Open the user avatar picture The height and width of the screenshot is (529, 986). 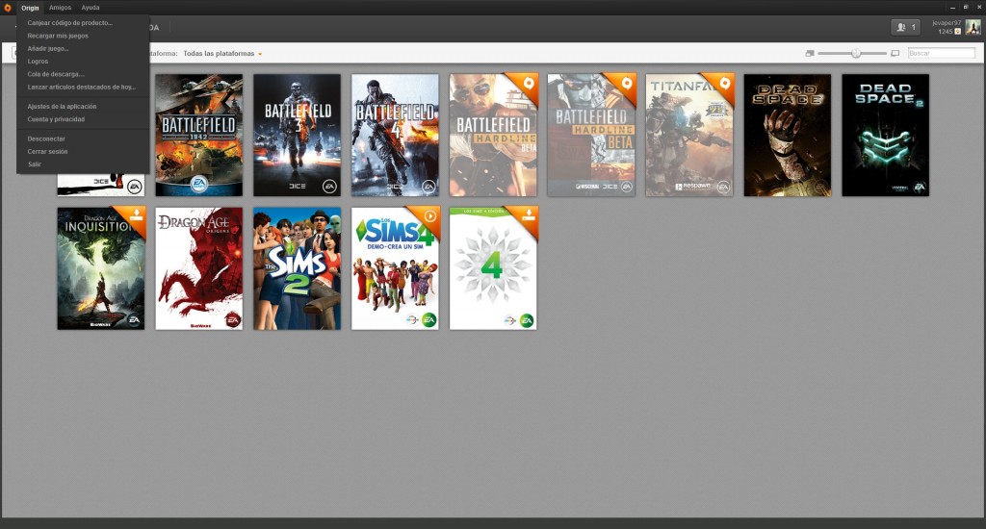coord(973,27)
